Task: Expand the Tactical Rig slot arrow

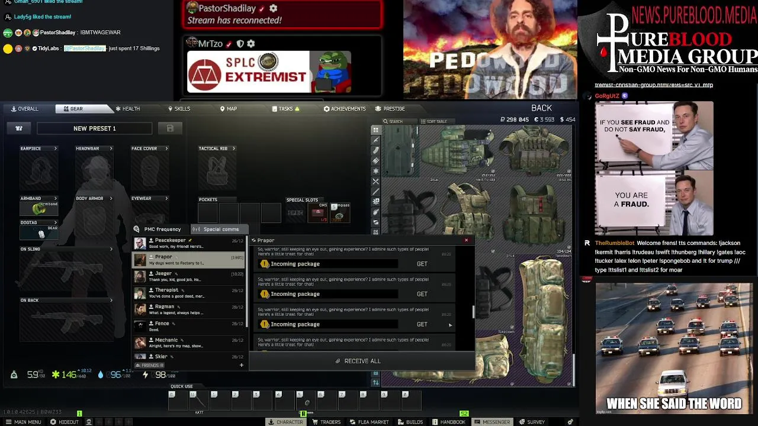Action: point(233,149)
